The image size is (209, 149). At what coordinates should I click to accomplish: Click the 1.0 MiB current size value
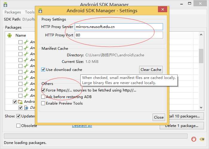point(92,62)
